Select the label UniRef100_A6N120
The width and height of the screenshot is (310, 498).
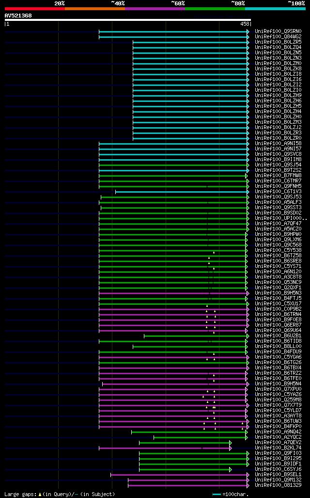[279, 271]
